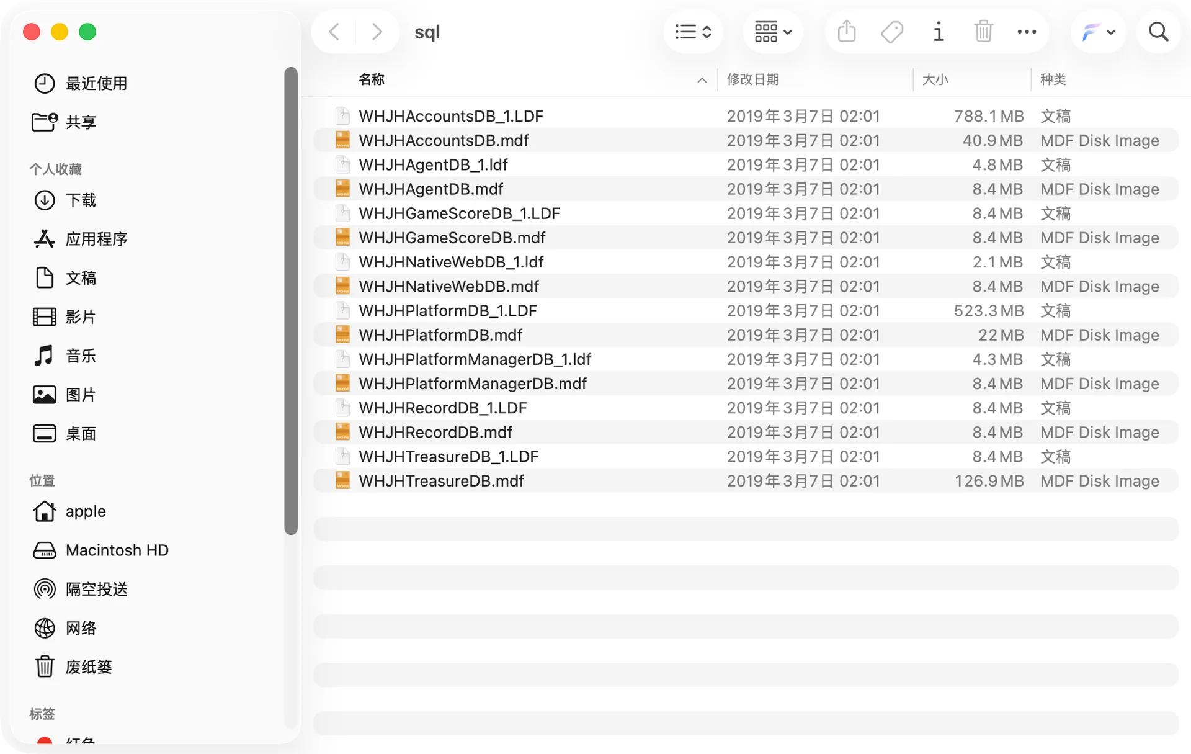
Task: Open 共享 in sidebar
Action: 81,122
